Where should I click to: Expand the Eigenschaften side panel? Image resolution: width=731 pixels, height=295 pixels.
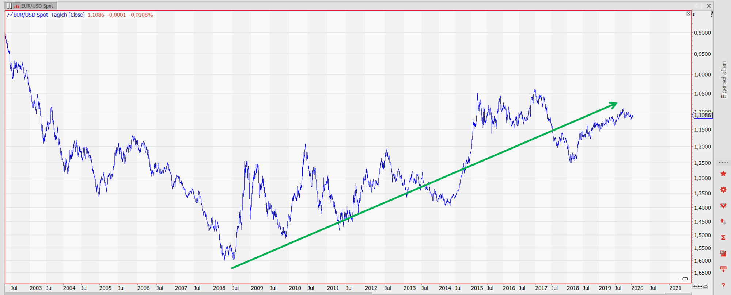click(x=724, y=79)
